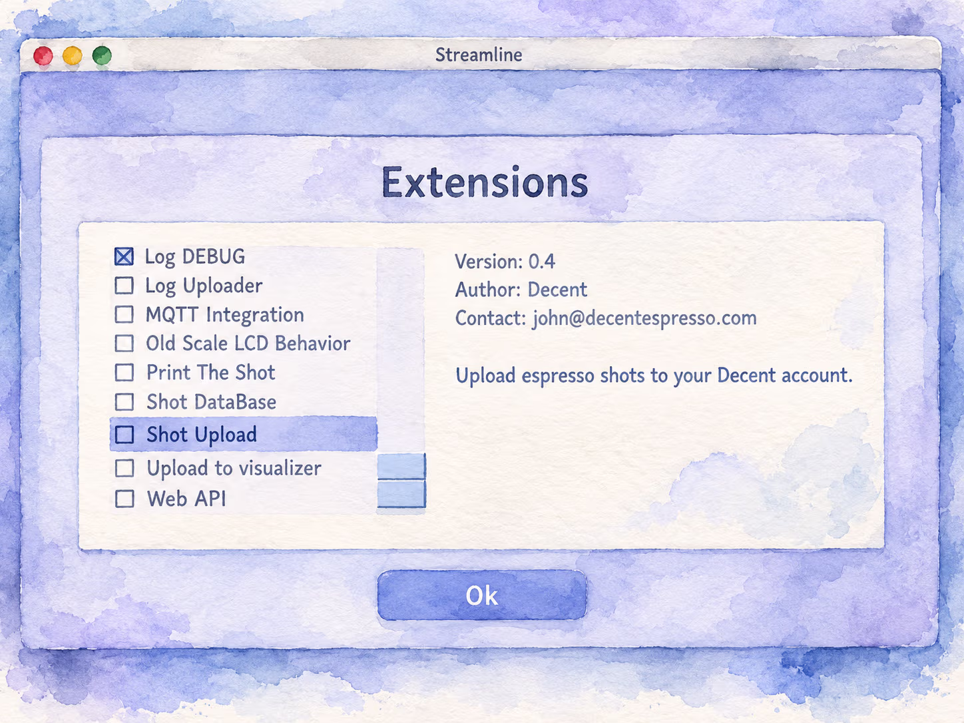The width and height of the screenshot is (964, 723).
Task: Maximize window with the green button
Action: tap(102, 56)
